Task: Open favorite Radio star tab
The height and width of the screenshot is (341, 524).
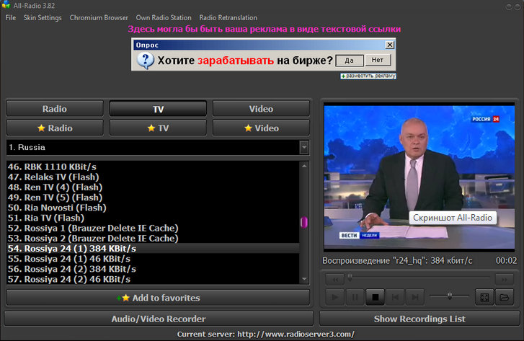Action: pos(55,128)
